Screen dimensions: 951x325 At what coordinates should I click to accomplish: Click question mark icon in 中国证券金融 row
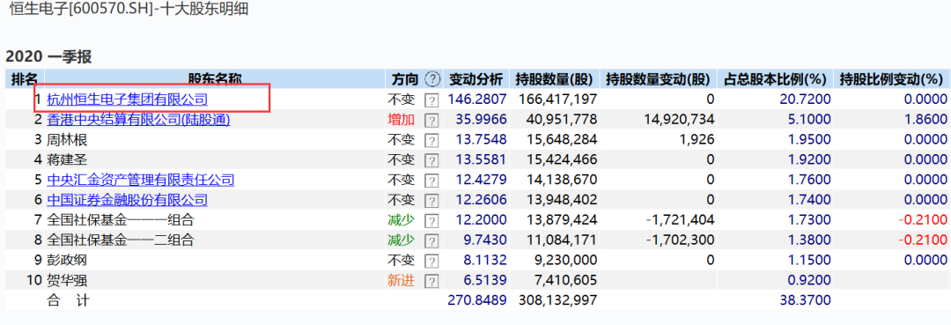coord(431,200)
